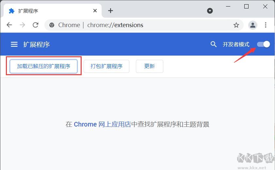Click the search extensions magnifier icon
This screenshot has width=275, height=170.
click(x=214, y=44)
